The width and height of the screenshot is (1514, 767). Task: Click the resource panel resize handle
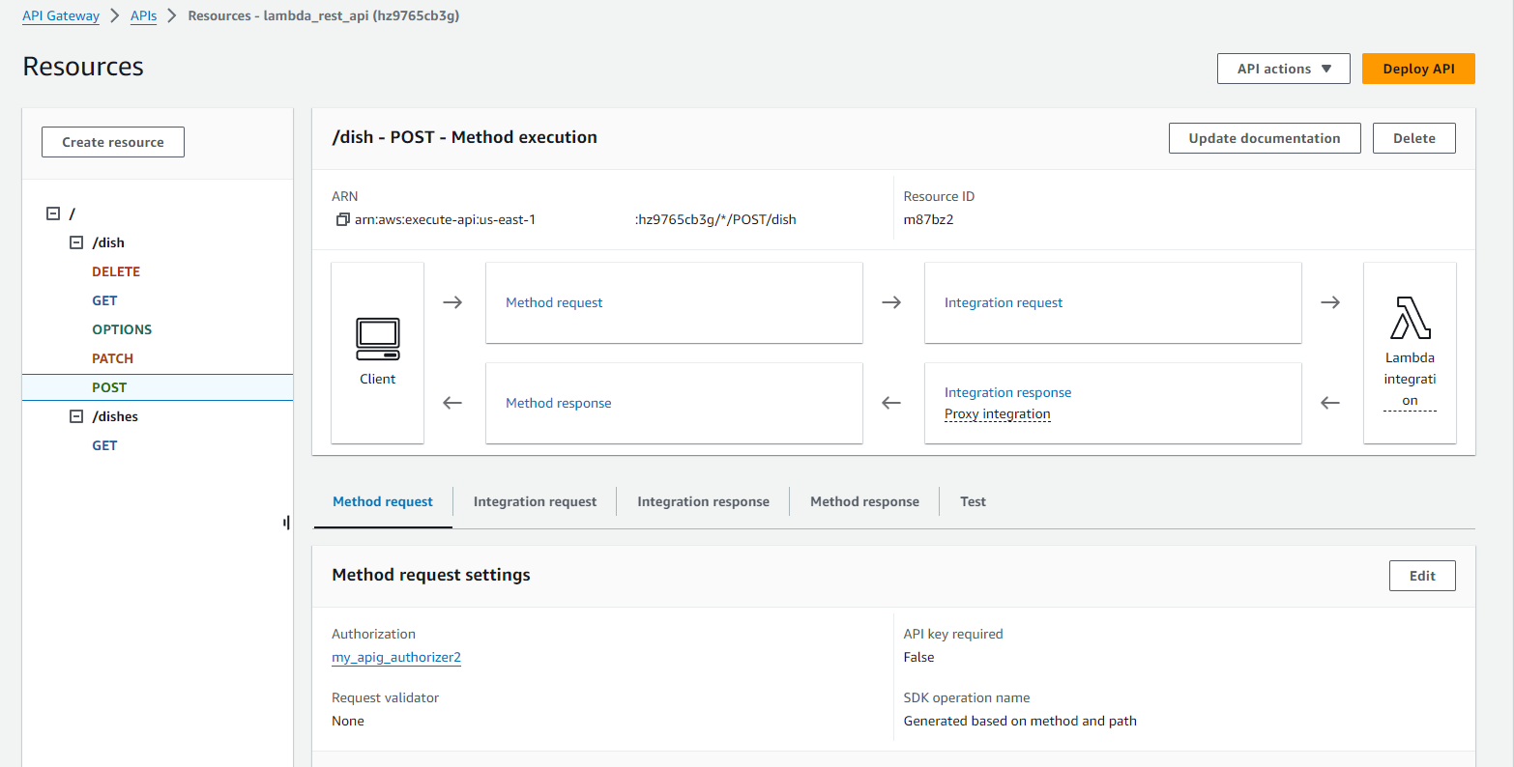tap(287, 523)
